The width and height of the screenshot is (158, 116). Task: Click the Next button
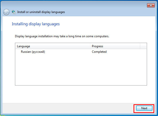144,108
